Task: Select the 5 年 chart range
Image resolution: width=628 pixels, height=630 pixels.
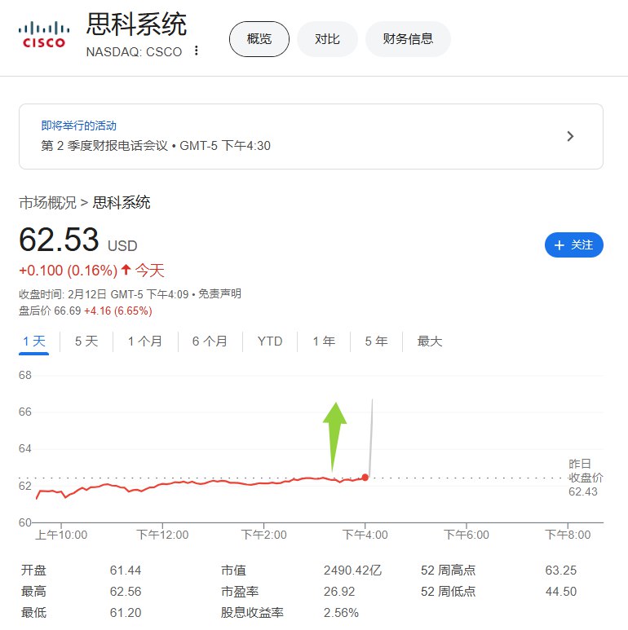Action: coord(376,341)
